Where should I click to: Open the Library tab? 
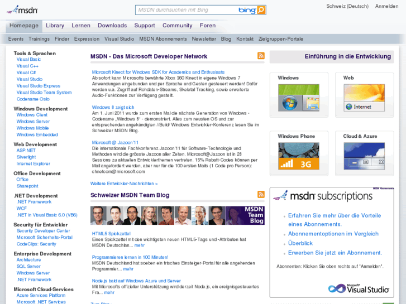pos(55,26)
